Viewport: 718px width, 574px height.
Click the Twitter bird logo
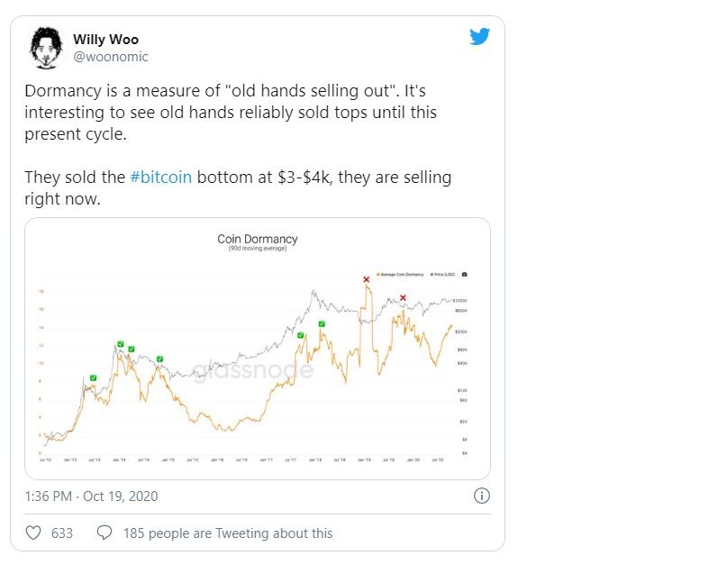479,37
